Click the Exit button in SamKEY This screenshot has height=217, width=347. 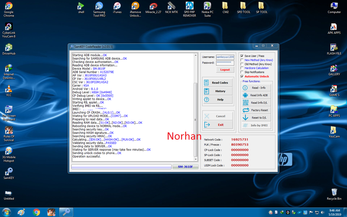[x=217, y=125]
